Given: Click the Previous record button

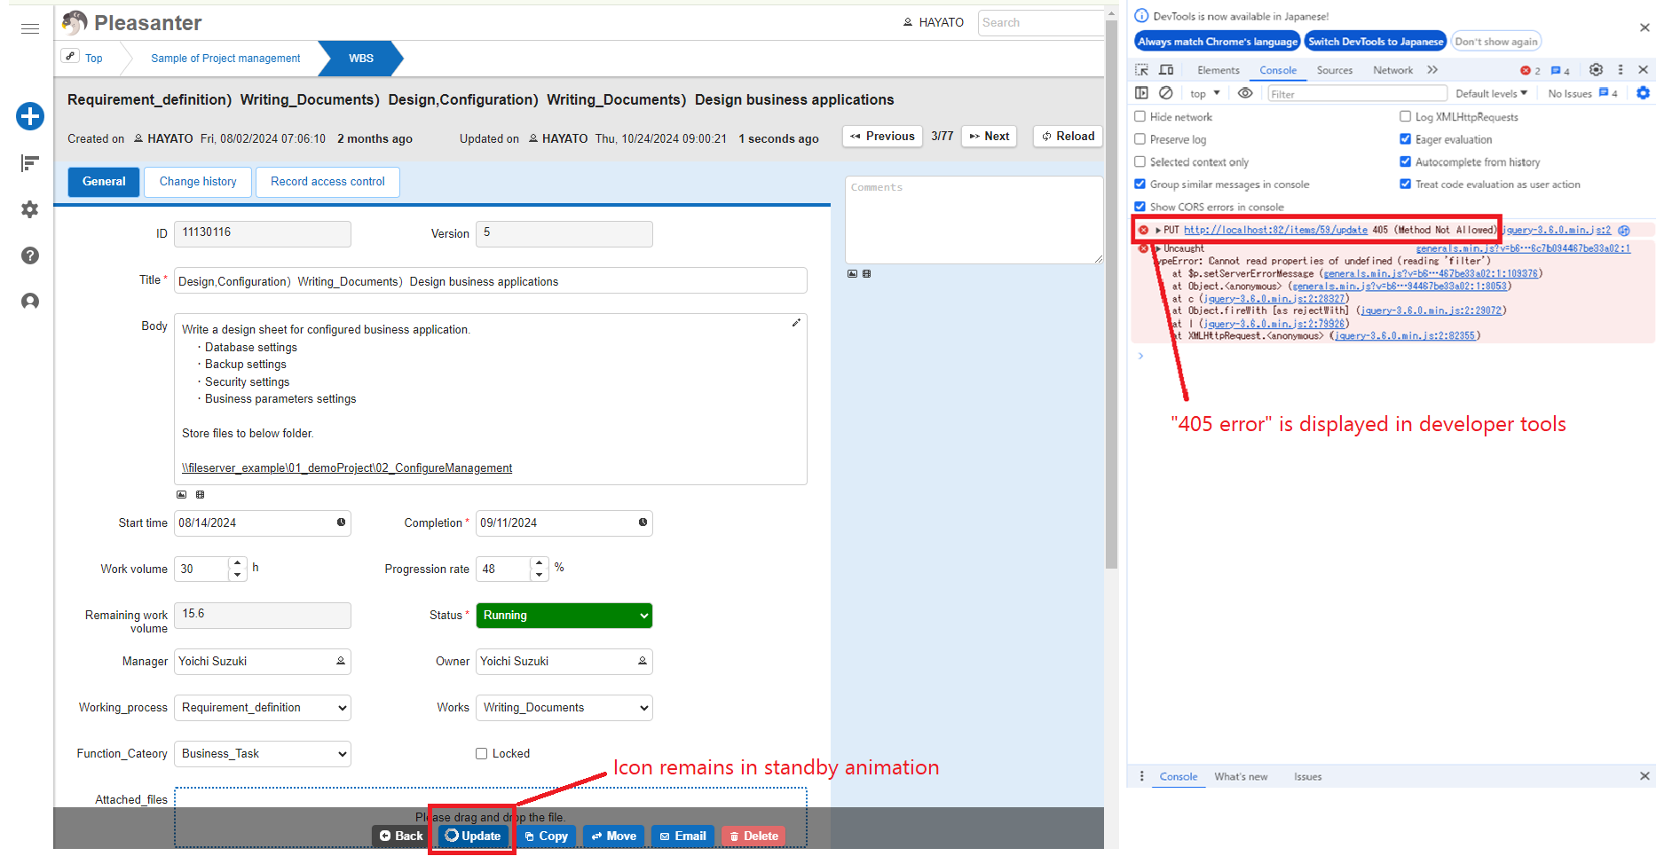Looking at the screenshot, I should [x=882, y=137].
